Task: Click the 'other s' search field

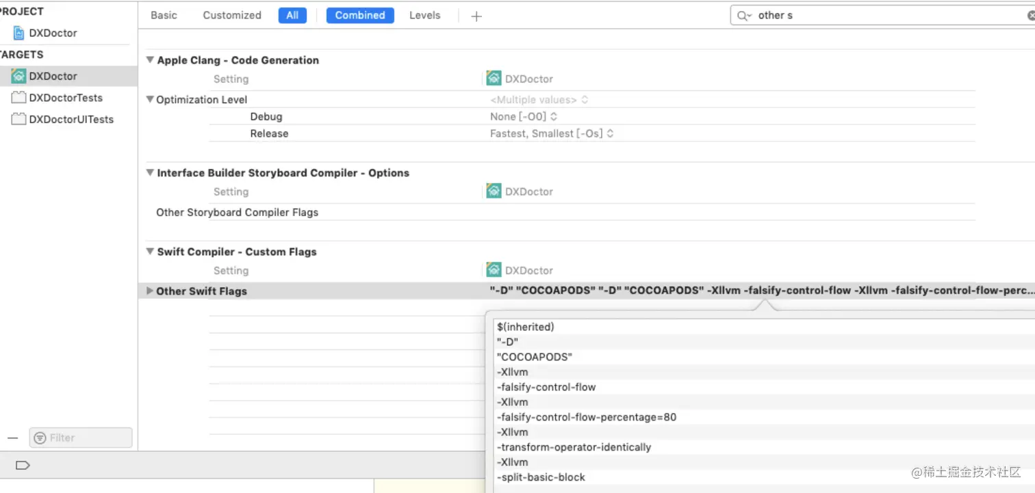Action: (x=882, y=15)
